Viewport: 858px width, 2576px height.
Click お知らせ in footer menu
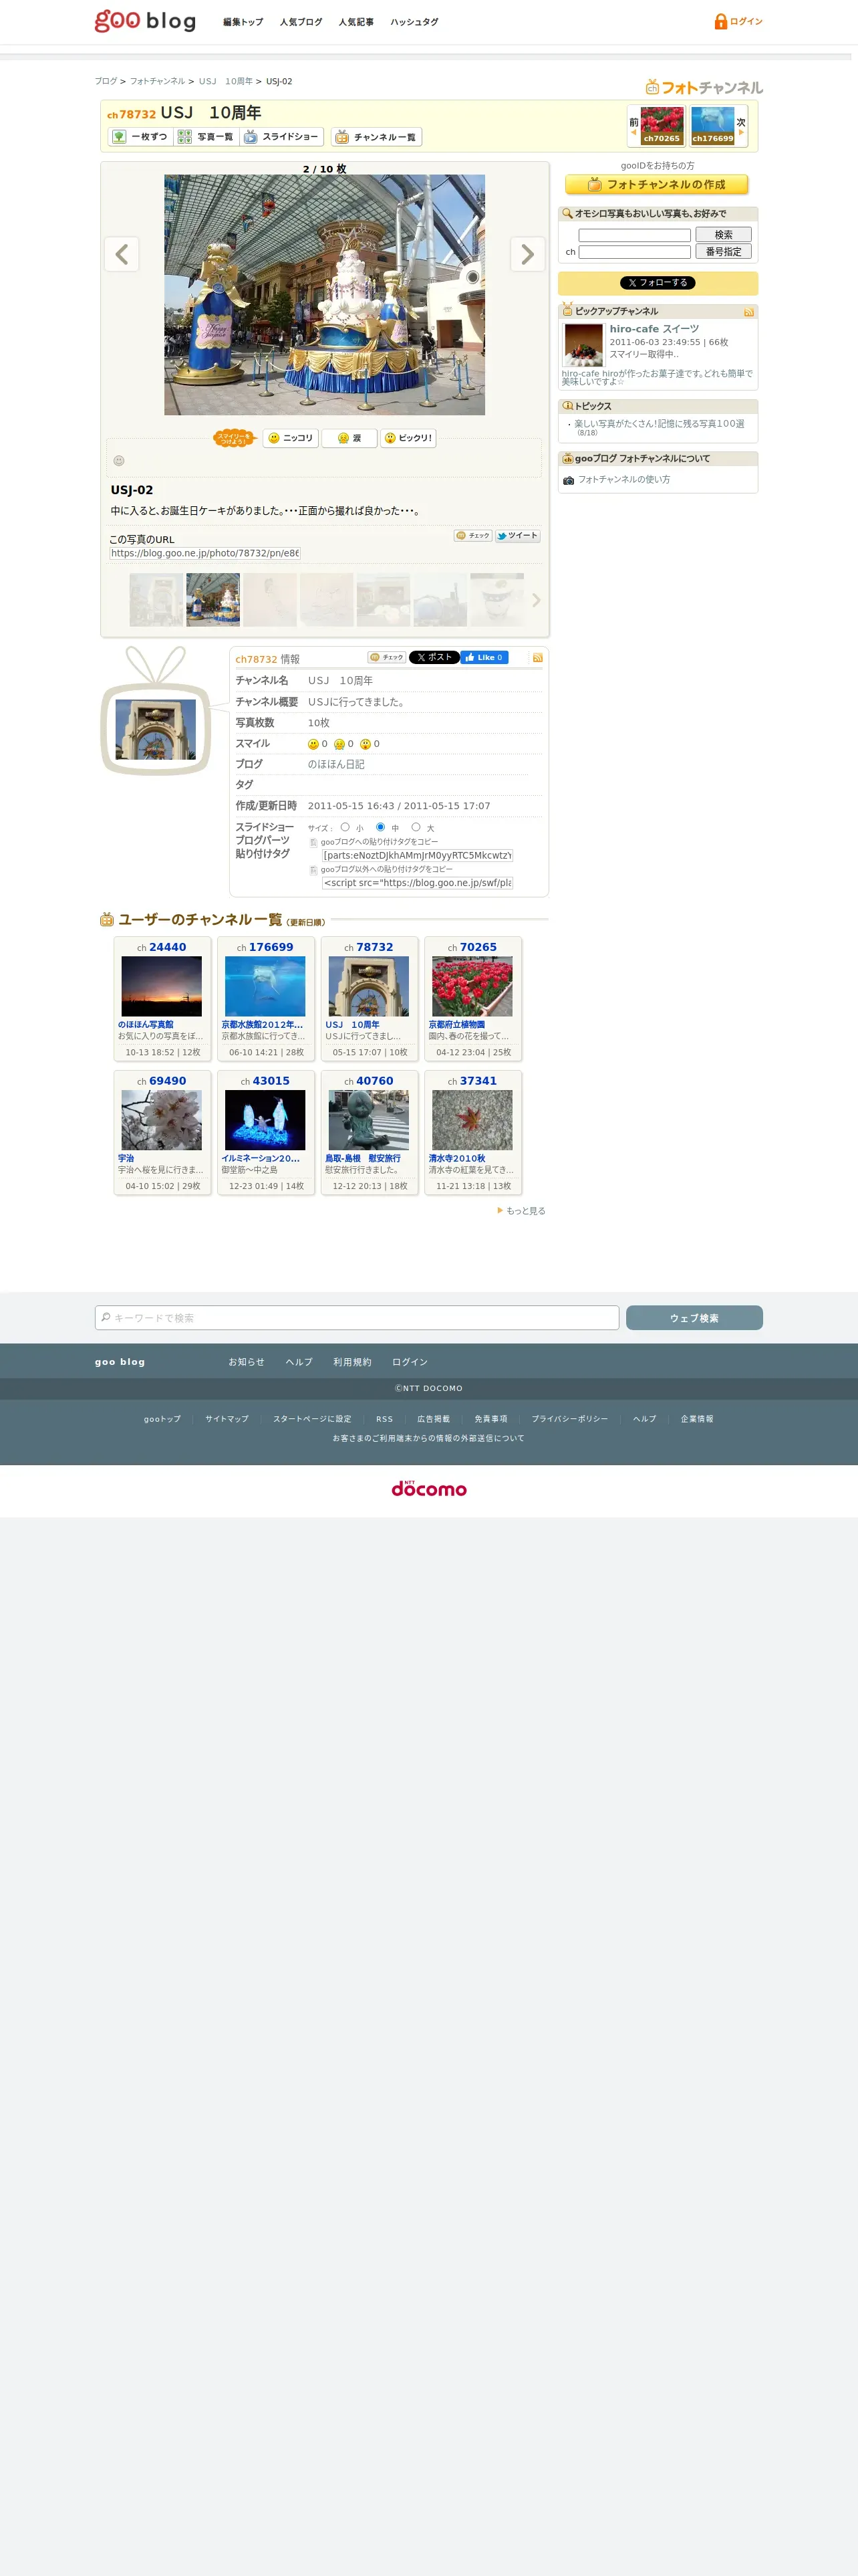(x=247, y=1362)
